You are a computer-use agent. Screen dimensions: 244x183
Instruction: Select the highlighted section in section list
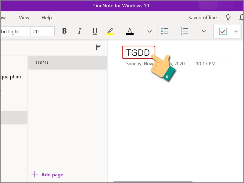(14, 117)
